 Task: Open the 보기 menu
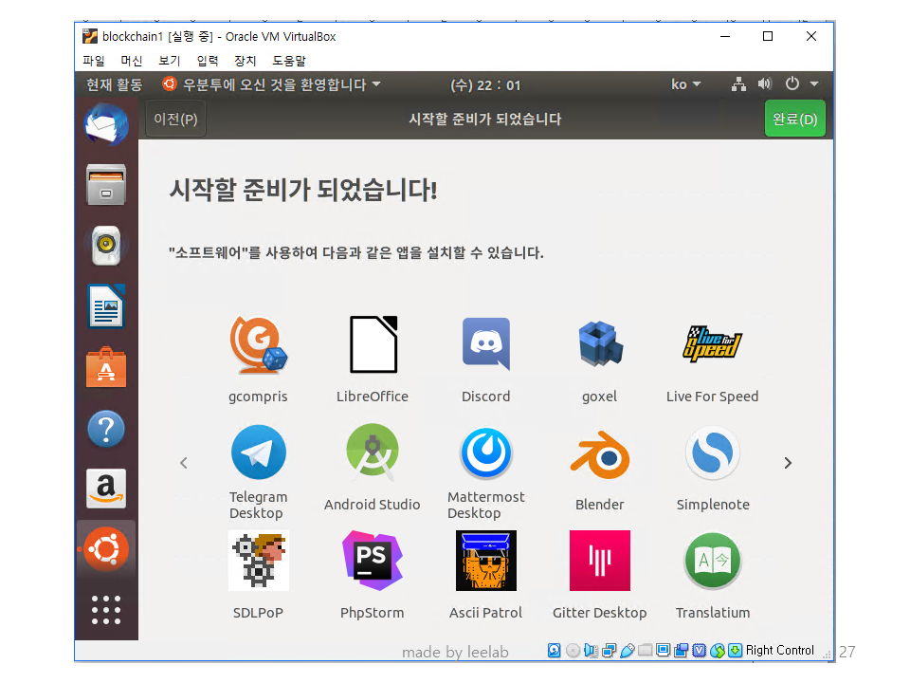(170, 61)
